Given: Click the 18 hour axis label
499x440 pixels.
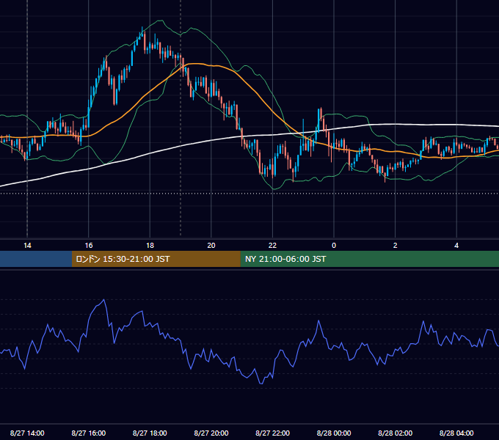Looking at the screenshot, I should (150, 246).
